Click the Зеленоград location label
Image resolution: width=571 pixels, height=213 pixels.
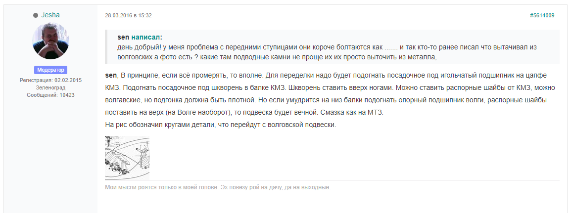pos(50,87)
